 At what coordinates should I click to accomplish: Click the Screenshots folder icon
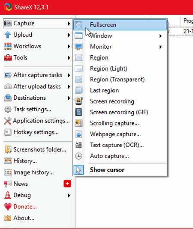pyautogui.click(x=8, y=149)
